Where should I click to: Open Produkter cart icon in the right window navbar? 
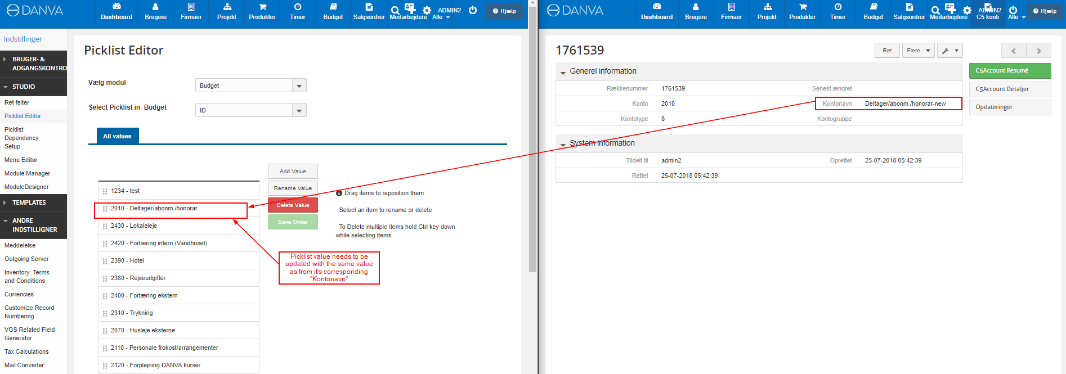click(x=803, y=7)
